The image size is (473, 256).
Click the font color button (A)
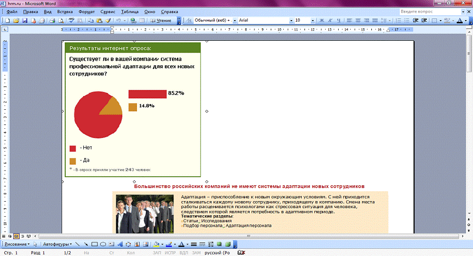pyautogui.click(x=179, y=244)
